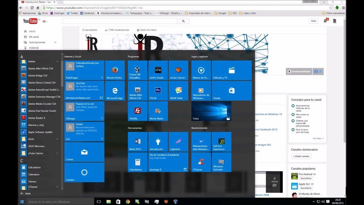The height and width of the screenshot is (205, 364).
Task: Open Historial from the YouTube sidebar
Action: 34,48
